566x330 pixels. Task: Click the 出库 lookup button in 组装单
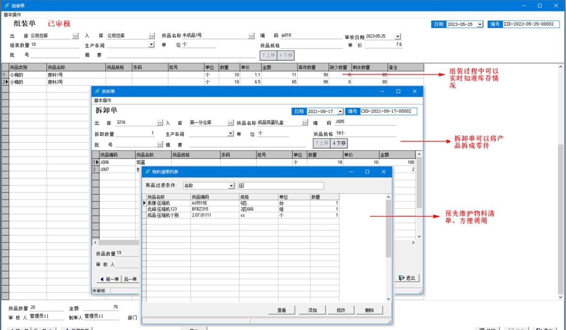75,36
